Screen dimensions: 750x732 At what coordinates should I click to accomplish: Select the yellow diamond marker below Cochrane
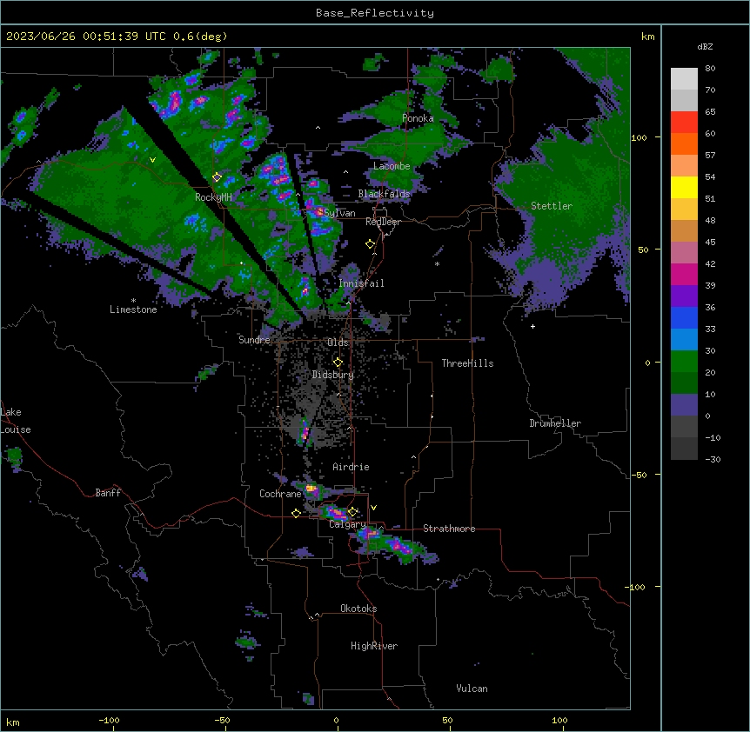click(296, 513)
